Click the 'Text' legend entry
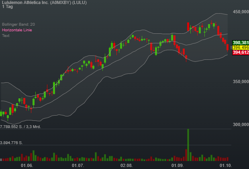Screen dimensions: 249x169 tap(6, 36)
